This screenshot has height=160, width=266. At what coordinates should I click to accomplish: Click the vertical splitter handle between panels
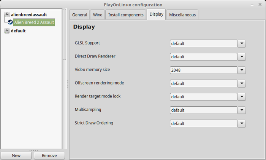68,84
